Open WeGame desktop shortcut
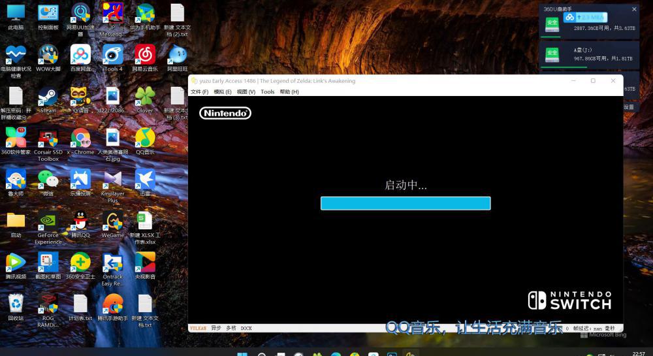Image resolution: width=653 pixels, height=356 pixels. [x=112, y=224]
